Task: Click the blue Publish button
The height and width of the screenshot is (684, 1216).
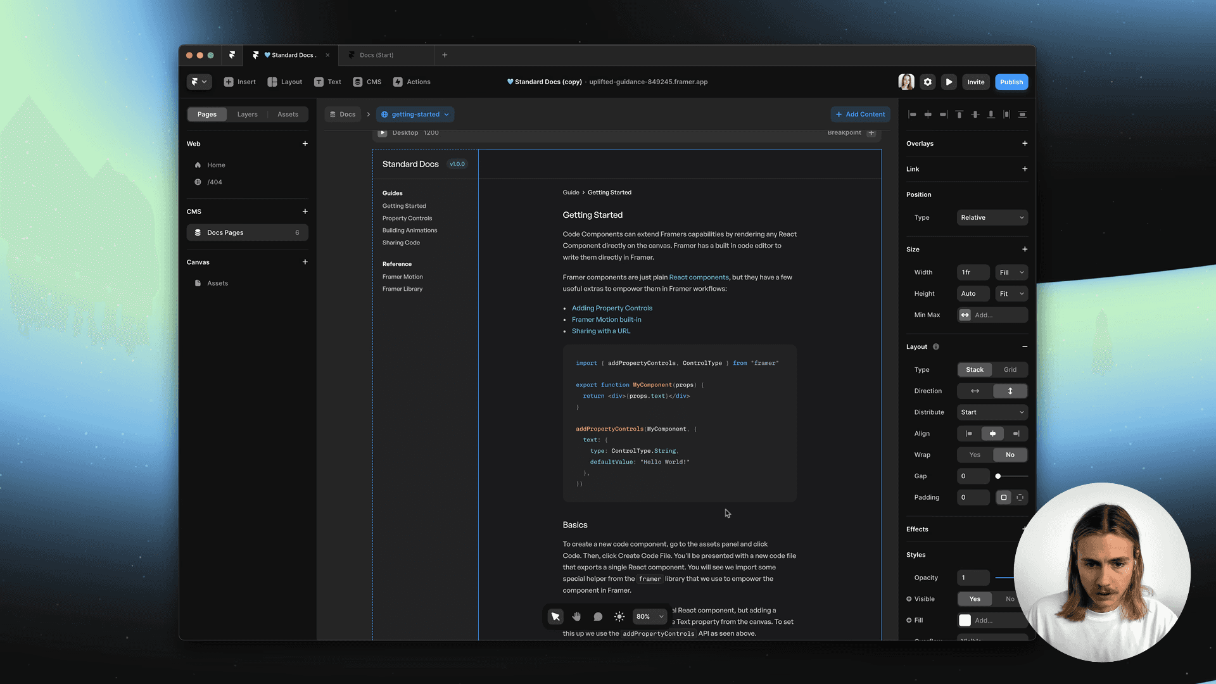Action: pos(1011,82)
